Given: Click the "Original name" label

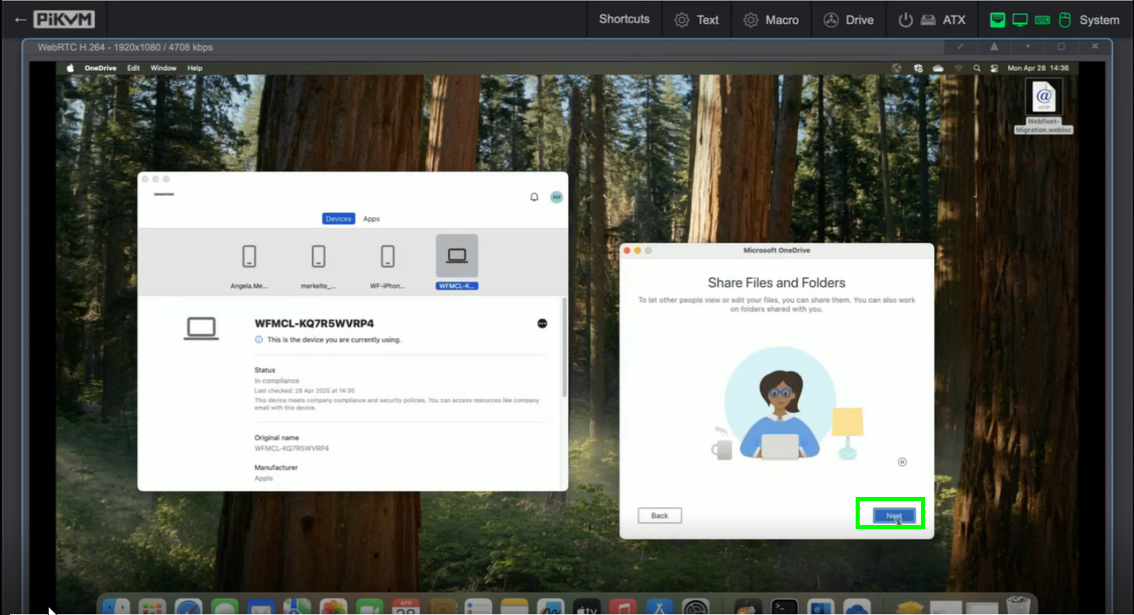Looking at the screenshot, I should tap(277, 438).
